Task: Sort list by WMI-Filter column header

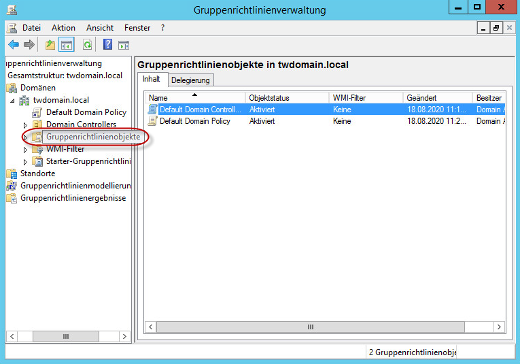Action: point(366,98)
